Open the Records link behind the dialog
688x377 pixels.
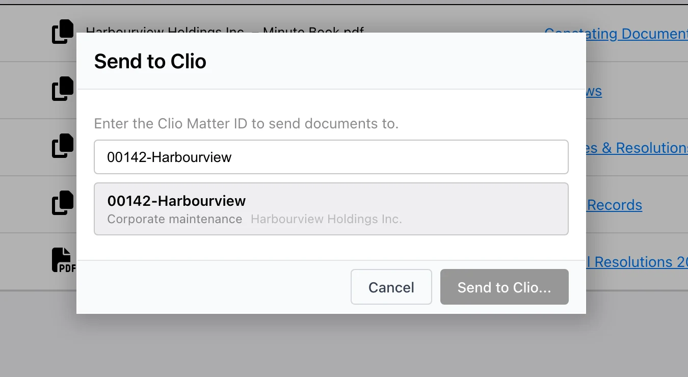click(614, 205)
